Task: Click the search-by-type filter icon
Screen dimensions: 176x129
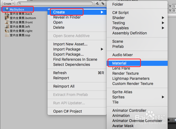Action: tap(97, 3)
